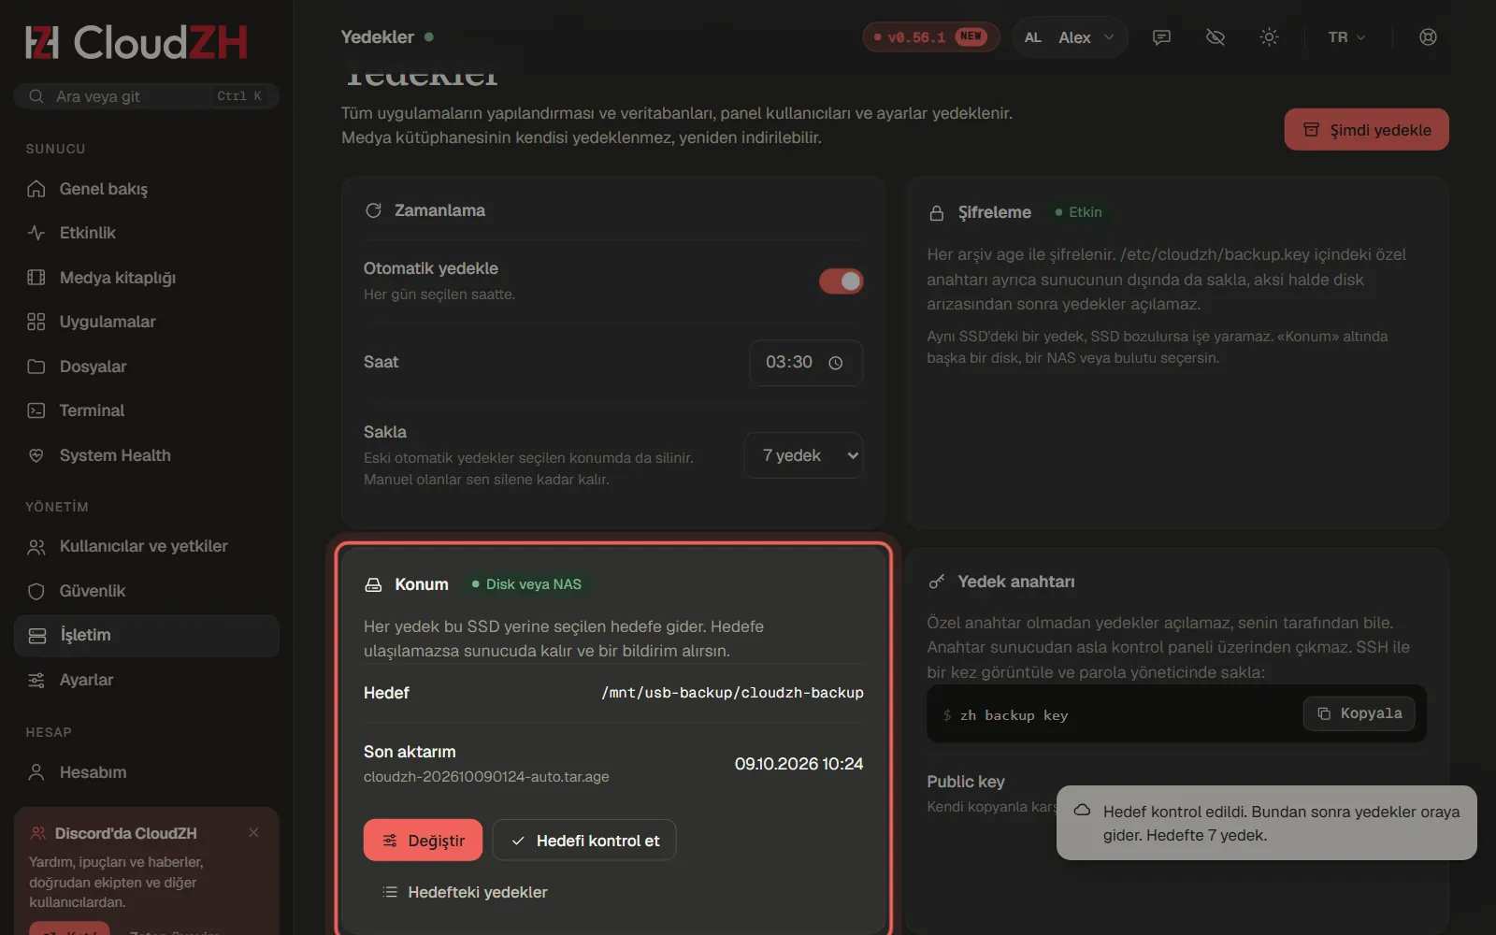
Task: Open Kullanıcılar ve yetkiler page
Action: (146, 546)
